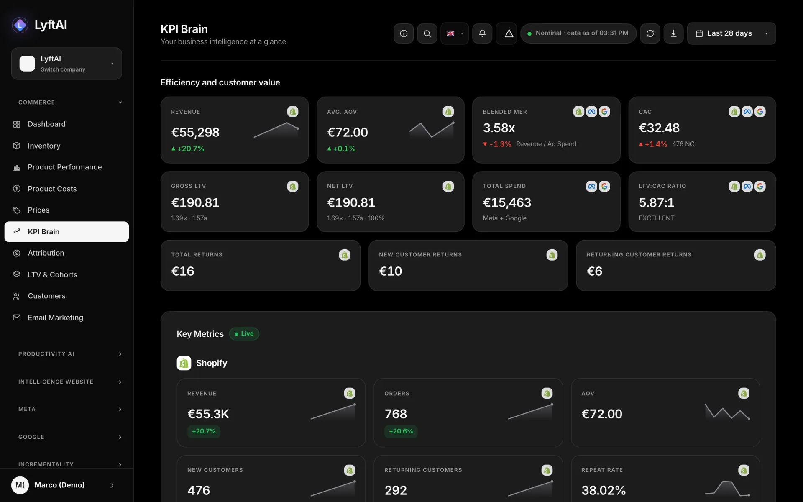Click the Shopify logo under Key Metrics
Screen dimensions: 803x502
point(184,363)
